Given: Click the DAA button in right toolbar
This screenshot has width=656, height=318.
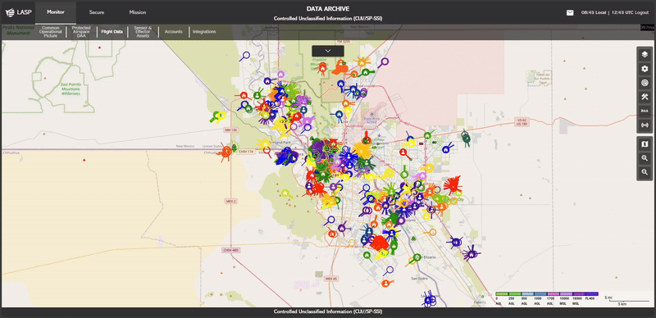Looking at the screenshot, I should coord(645,111).
